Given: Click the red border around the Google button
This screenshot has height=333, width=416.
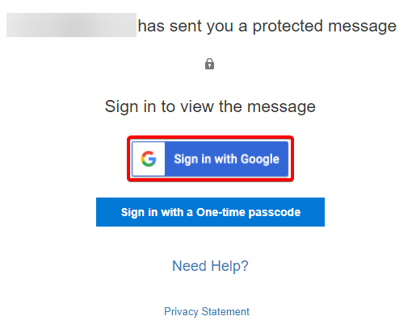Looking at the screenshot, I should click(x=210, y=137).
